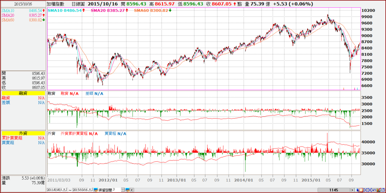Select the blue cursor pointer tool icon

(357, 190)
